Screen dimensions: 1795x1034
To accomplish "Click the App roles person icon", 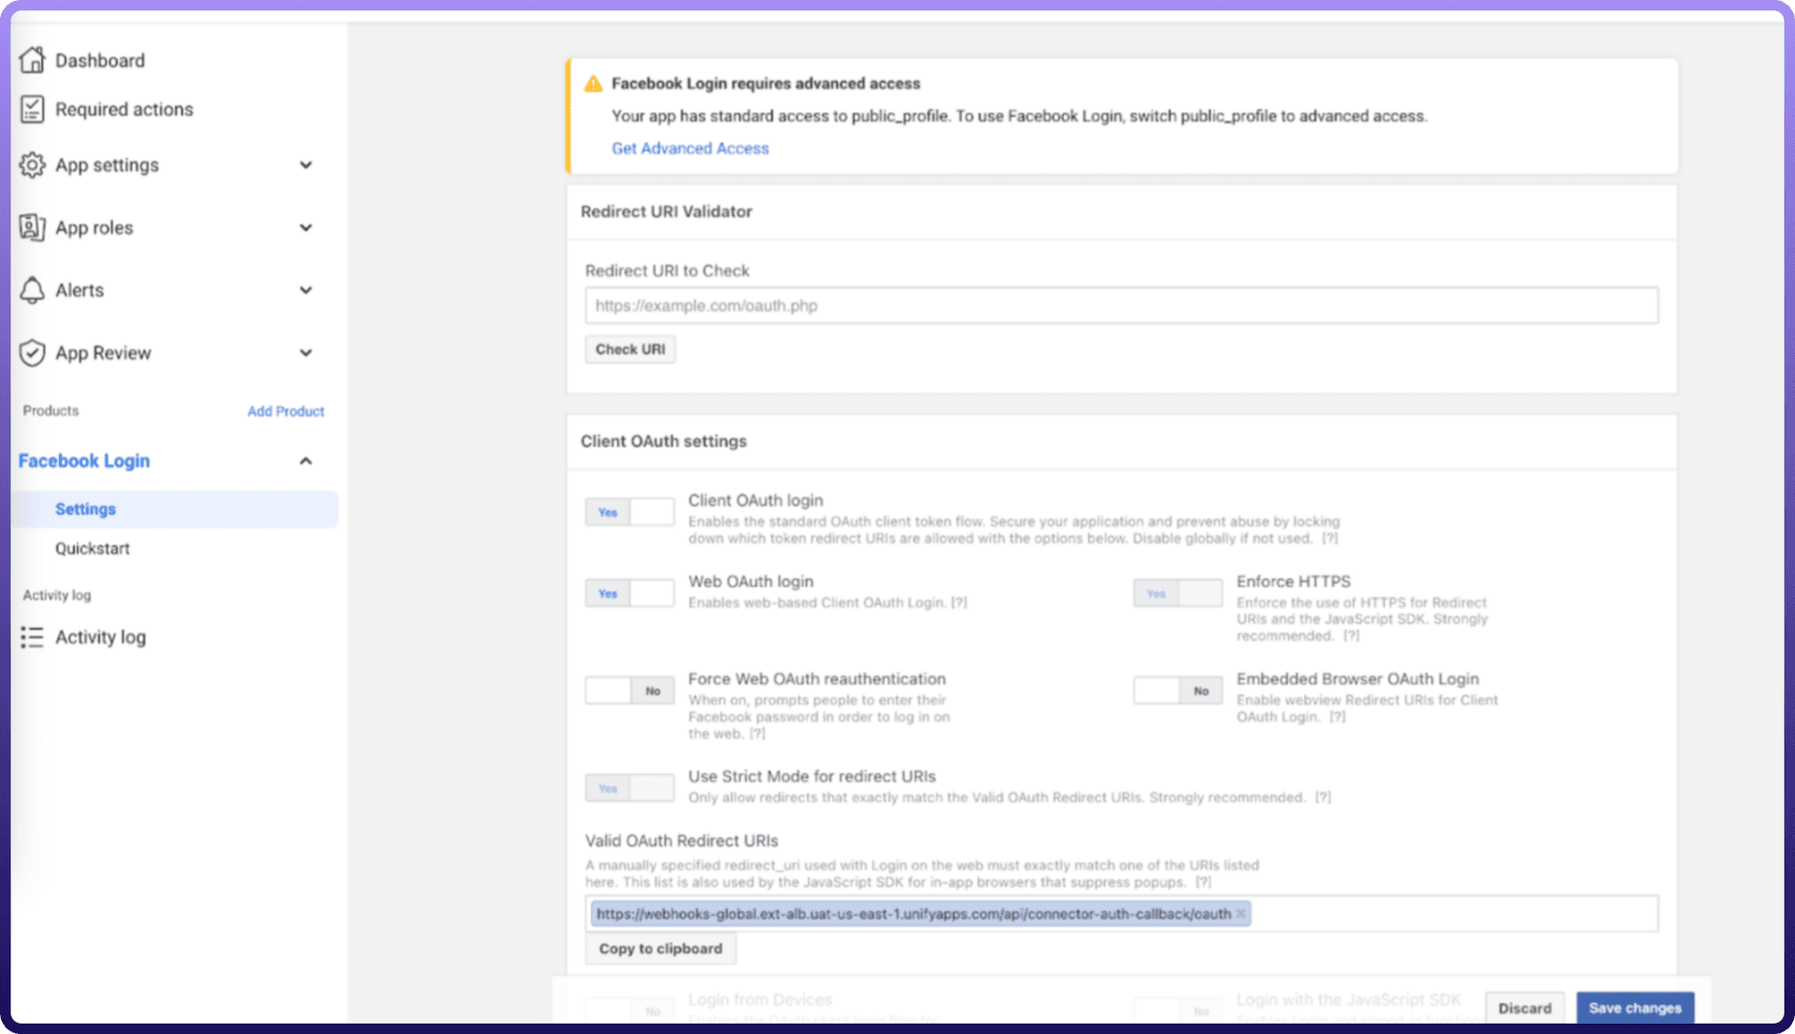I will point(32,227).
